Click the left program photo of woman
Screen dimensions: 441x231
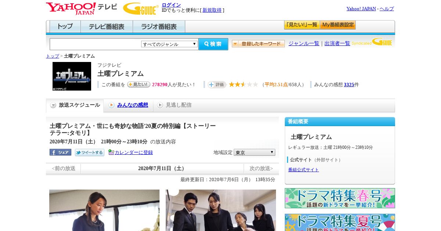[x=104, y=210]
